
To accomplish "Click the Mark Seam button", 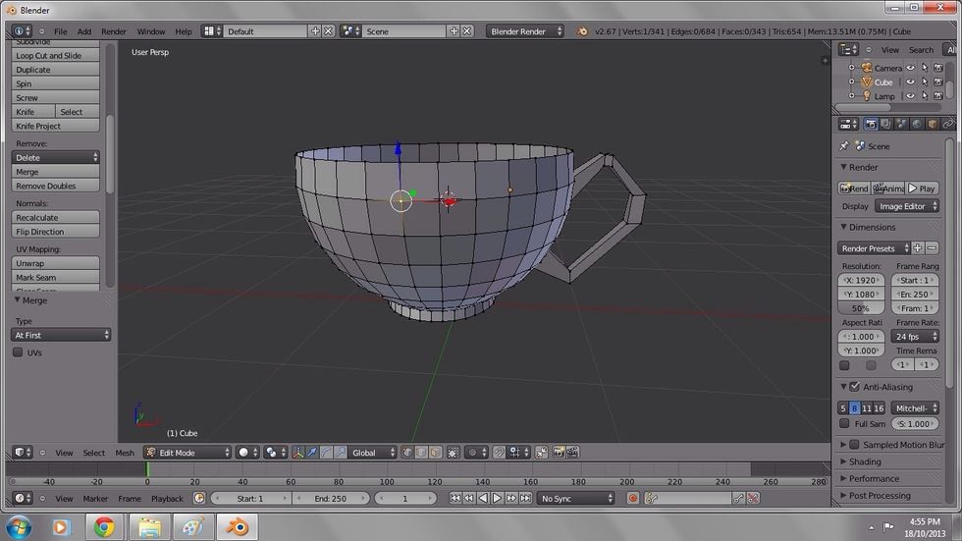I will pos(55,277).
